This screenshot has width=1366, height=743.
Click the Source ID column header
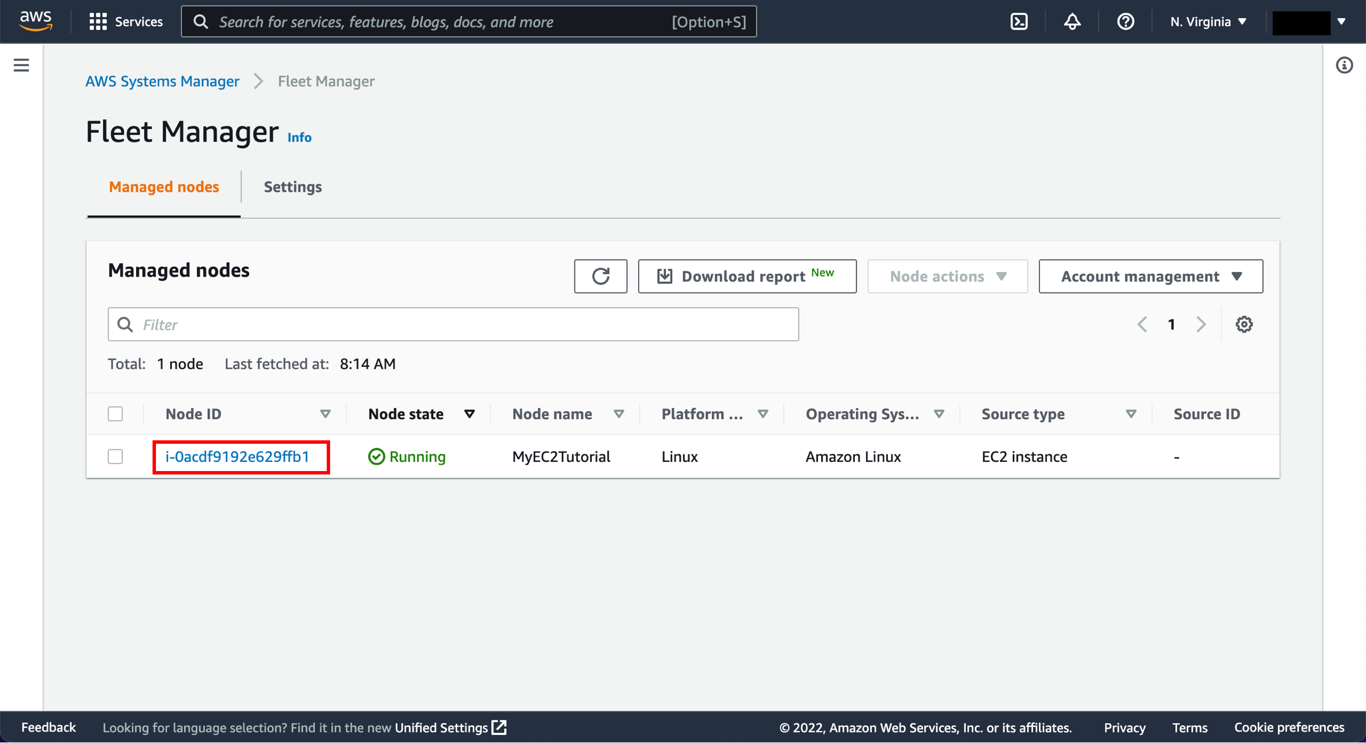(x=1207, y=414)
